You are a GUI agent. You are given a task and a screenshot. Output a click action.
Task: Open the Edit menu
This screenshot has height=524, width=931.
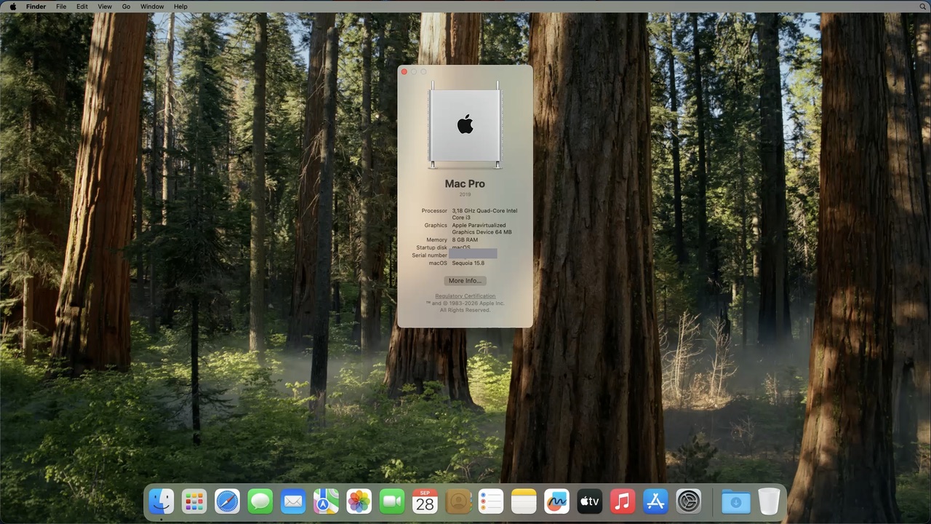(82, 7)
